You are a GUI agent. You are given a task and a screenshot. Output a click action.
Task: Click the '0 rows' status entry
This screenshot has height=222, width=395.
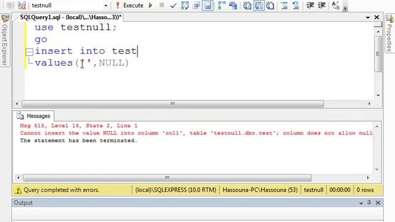[x=365, y=190]
